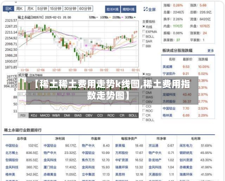Image resolution: width=225 pixels, height=181 pixels.
Task: Open the CCI tab in the bottom indicator bar
Action: click(x=100, y=115)
